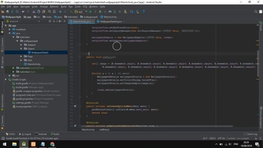This screenshot has width=263, height=148.
Task: Select proguard-rules.pro in Gradle Scripts
Action: coord(37,95)
